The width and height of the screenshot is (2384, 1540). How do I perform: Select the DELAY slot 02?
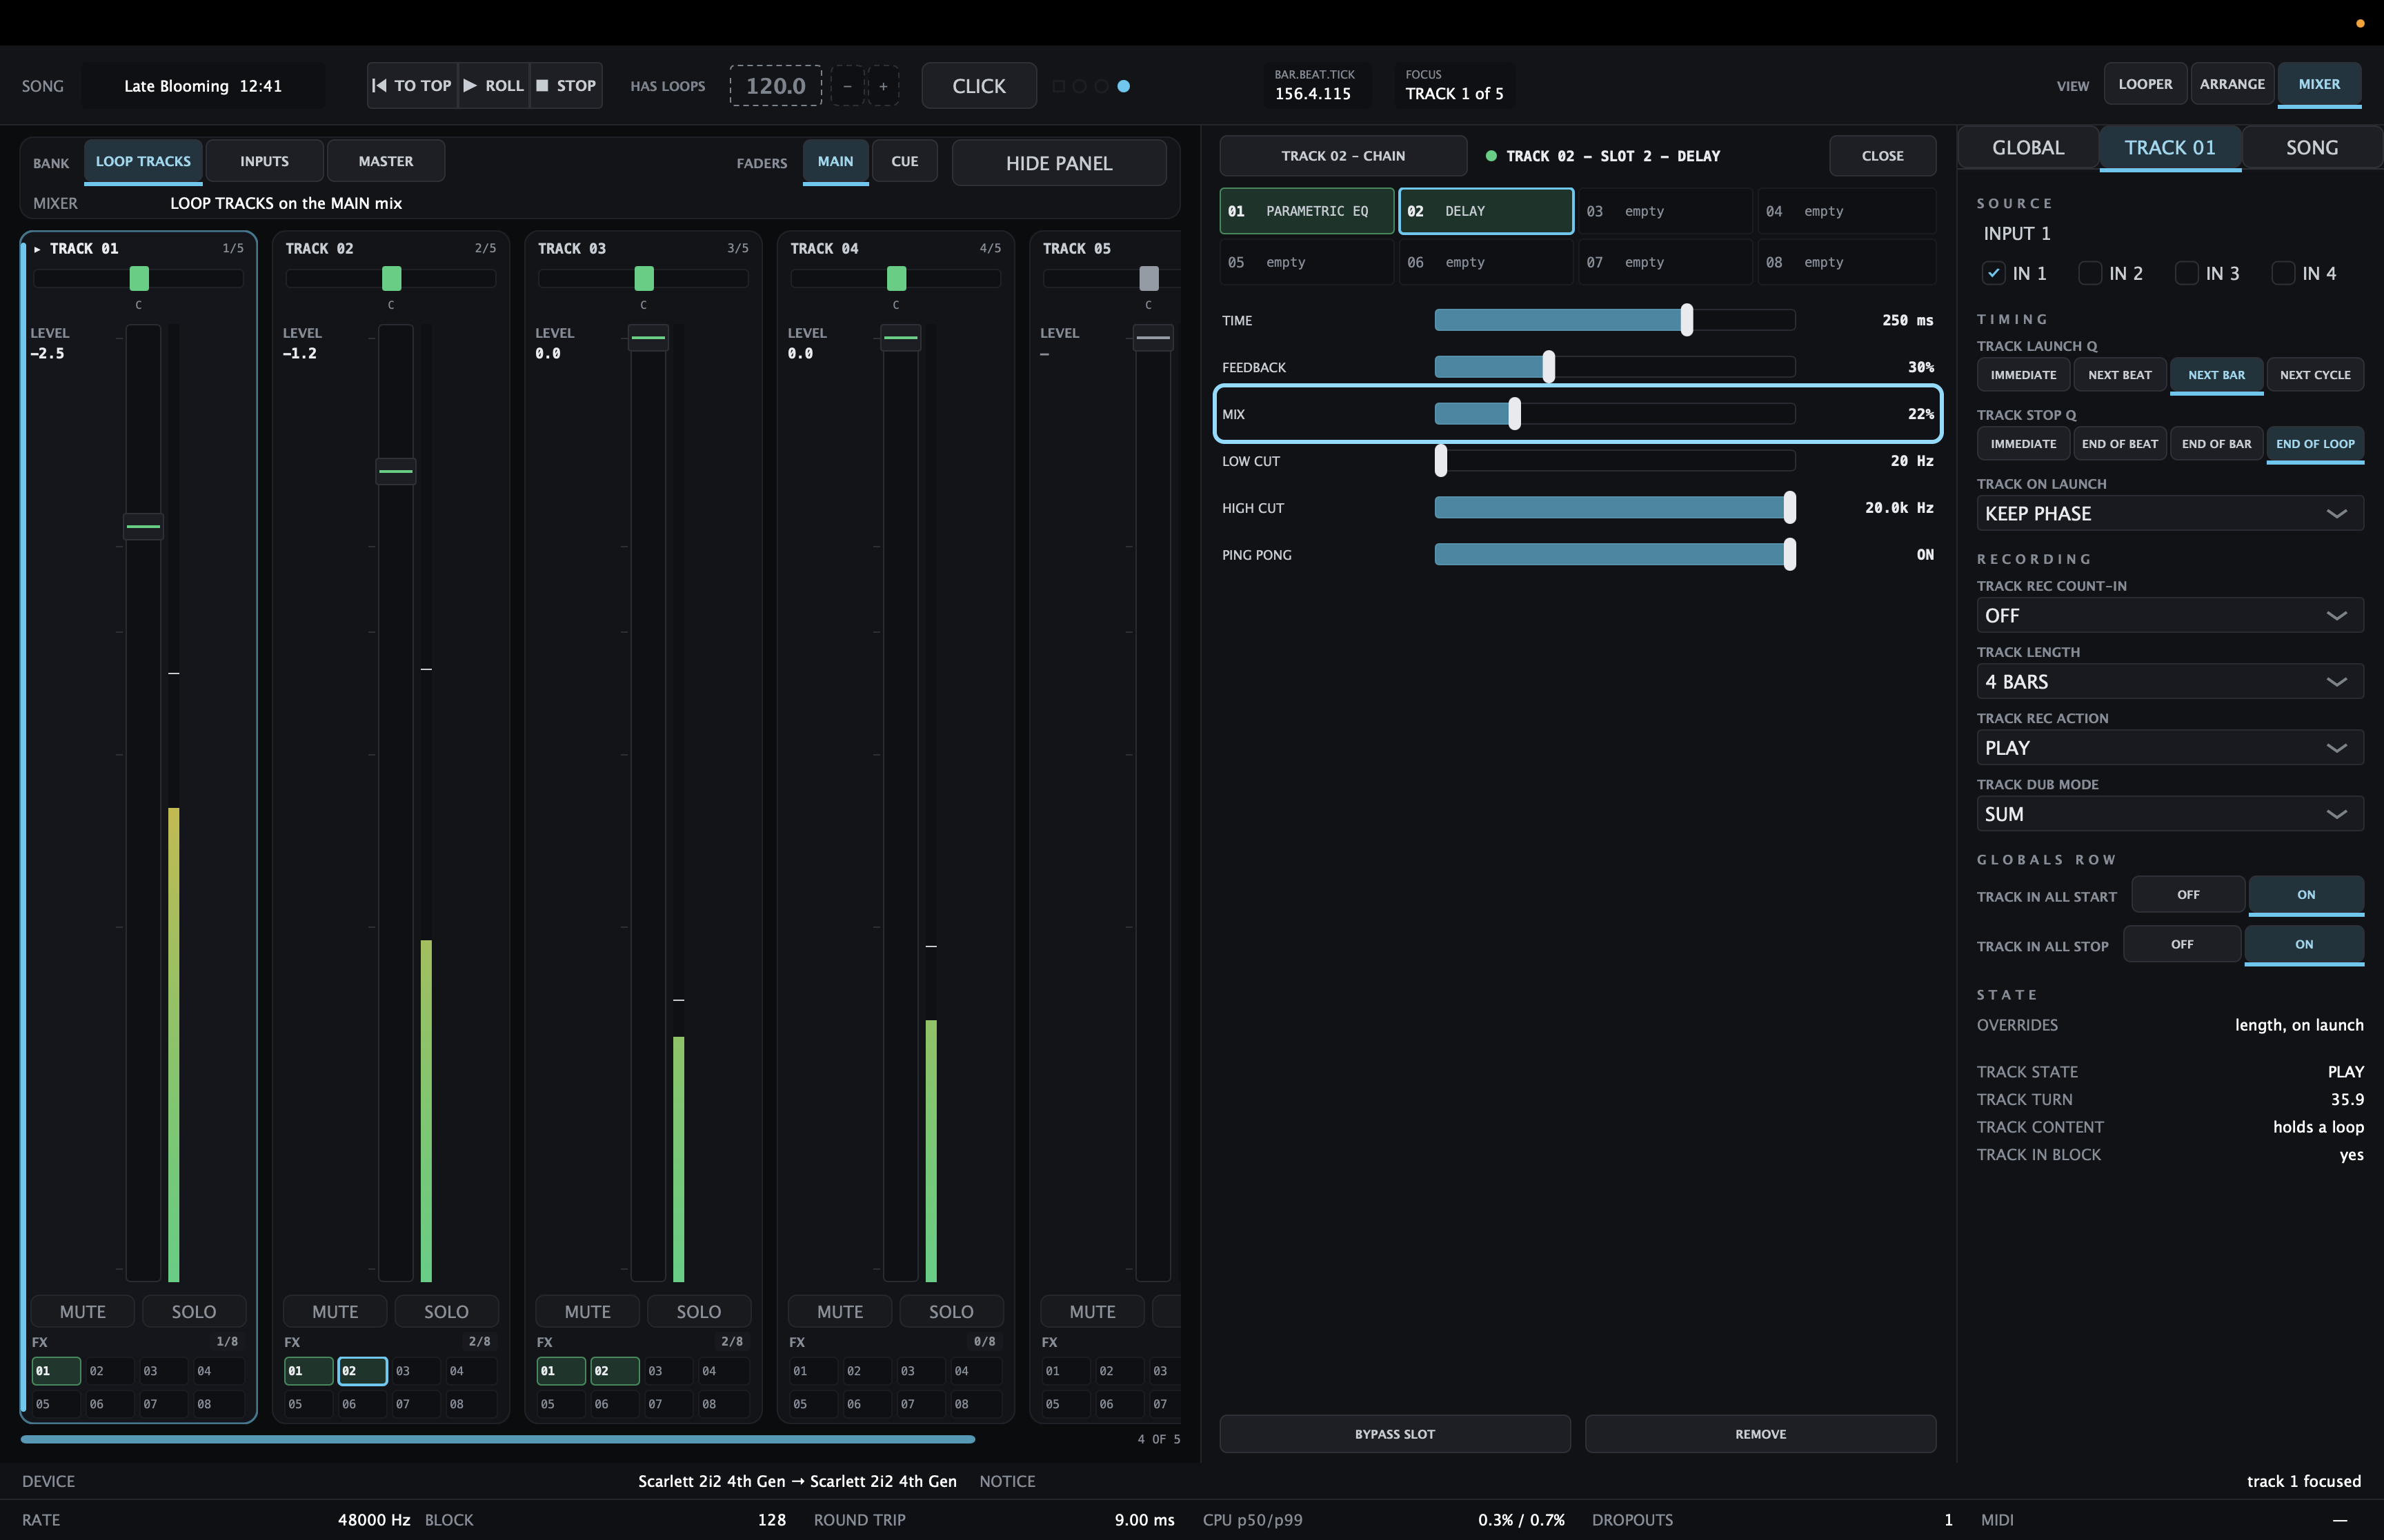[1486, 211]
